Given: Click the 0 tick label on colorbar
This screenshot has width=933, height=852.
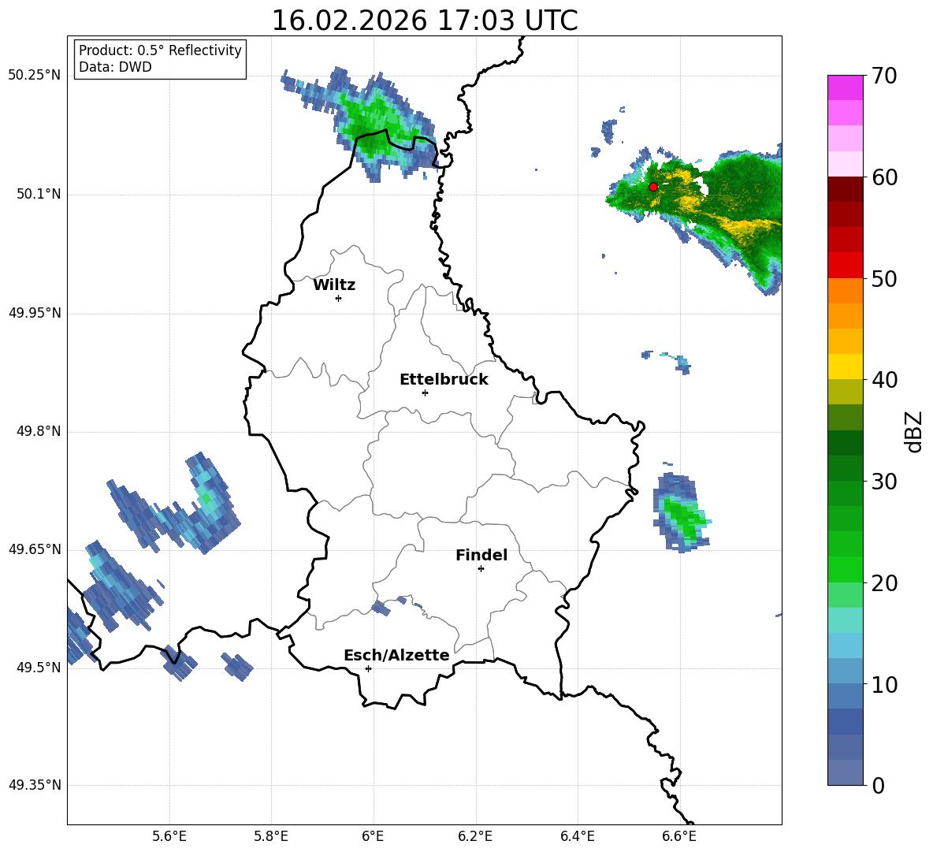Looking at the screenshot, I should tap(878, 786).
